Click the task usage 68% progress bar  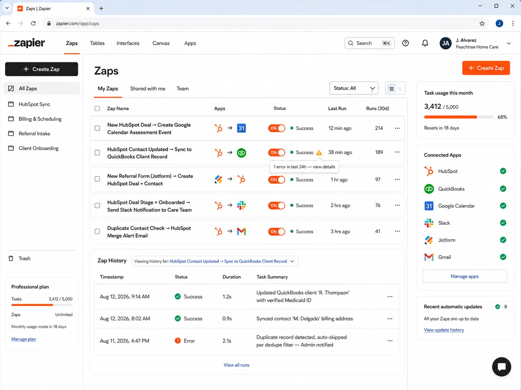pos(459,117)
